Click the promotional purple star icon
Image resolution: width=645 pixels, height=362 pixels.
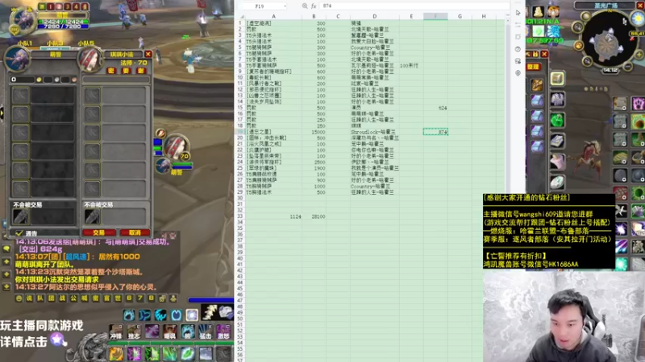[x=57, y=339]
